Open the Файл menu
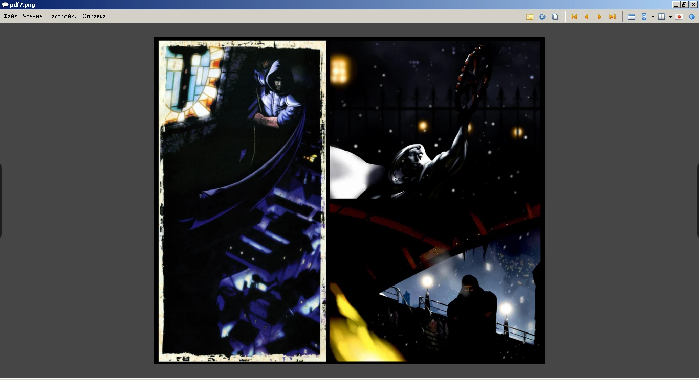This screenshot has width=699, height=380. click(x=10, y=16)
